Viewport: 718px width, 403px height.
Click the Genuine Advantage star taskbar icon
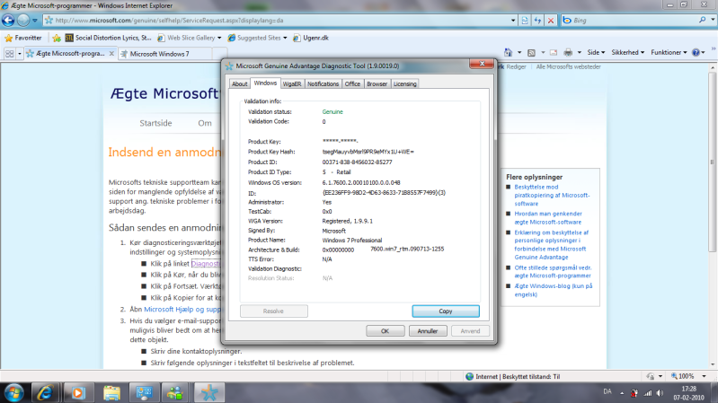[209, 392]
